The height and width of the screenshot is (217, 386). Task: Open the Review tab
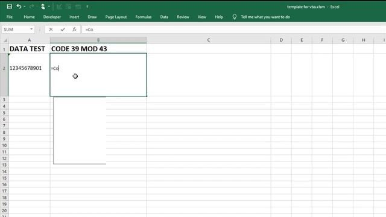[x=183, y=17]
